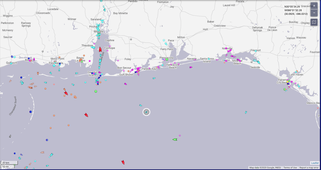The height and width of the screenshot is (170, 321).
Task: Click the Crestview label
Action: tap(220, 26)
